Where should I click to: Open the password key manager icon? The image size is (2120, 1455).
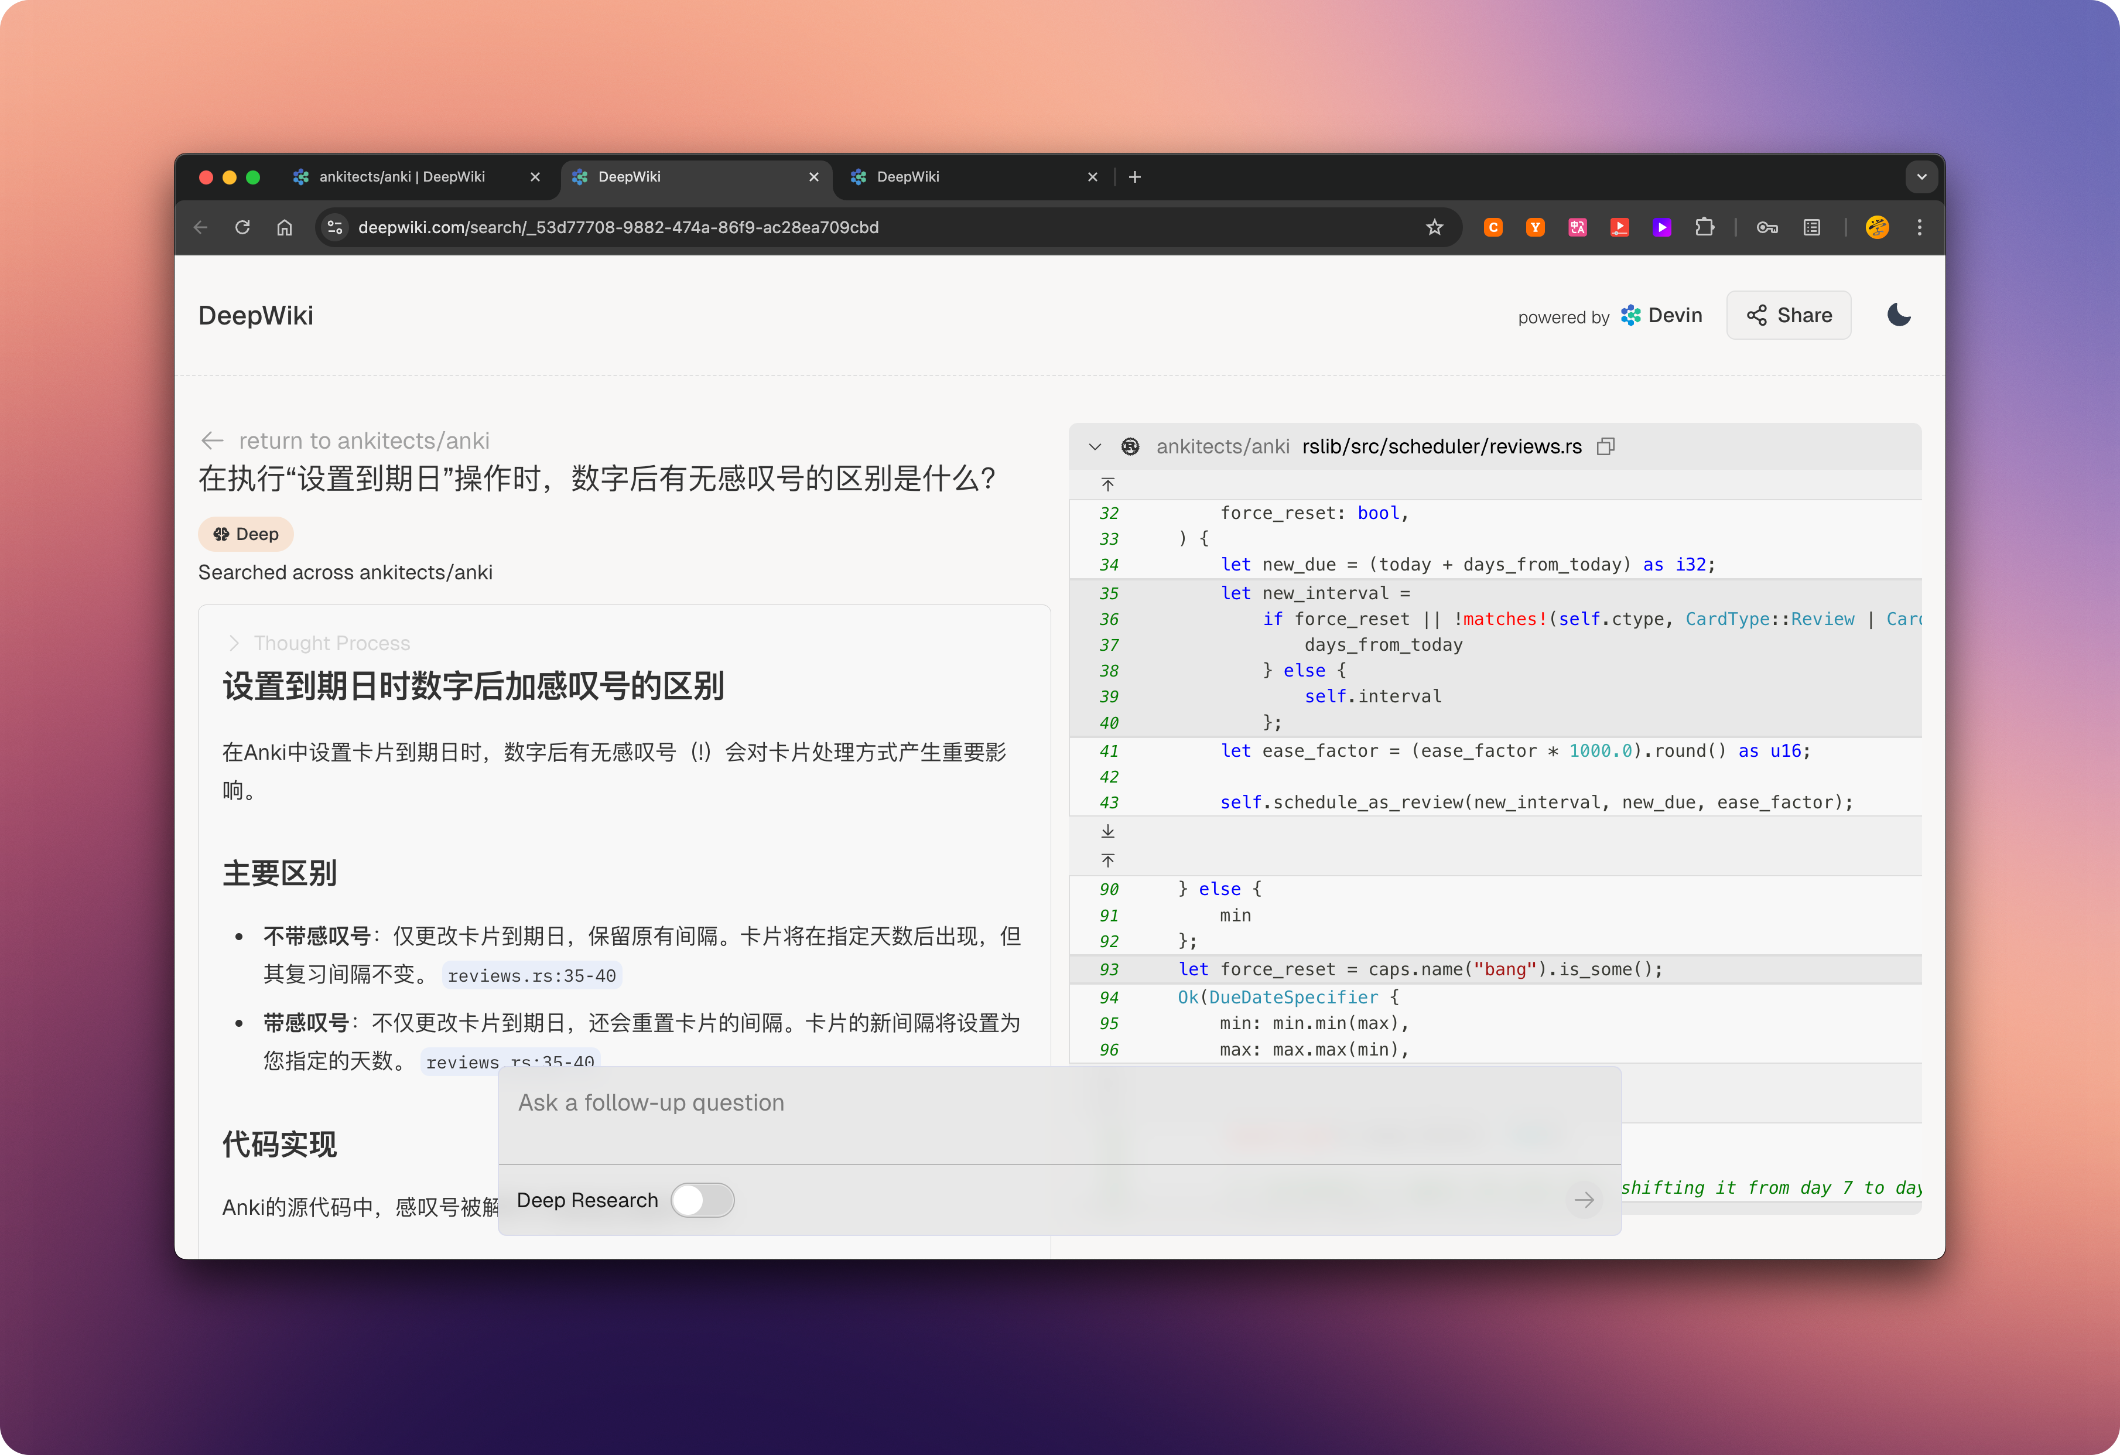tap(1768, 227)
